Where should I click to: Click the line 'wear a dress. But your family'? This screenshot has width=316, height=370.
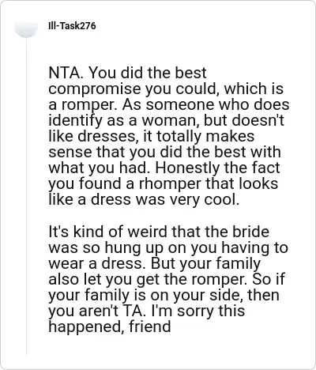coord(154,263)
